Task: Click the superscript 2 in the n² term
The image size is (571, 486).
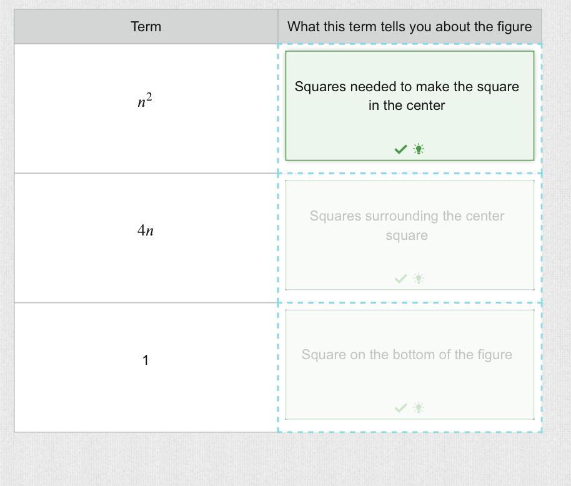Action: pyautogui.click(x=149, y=97)
